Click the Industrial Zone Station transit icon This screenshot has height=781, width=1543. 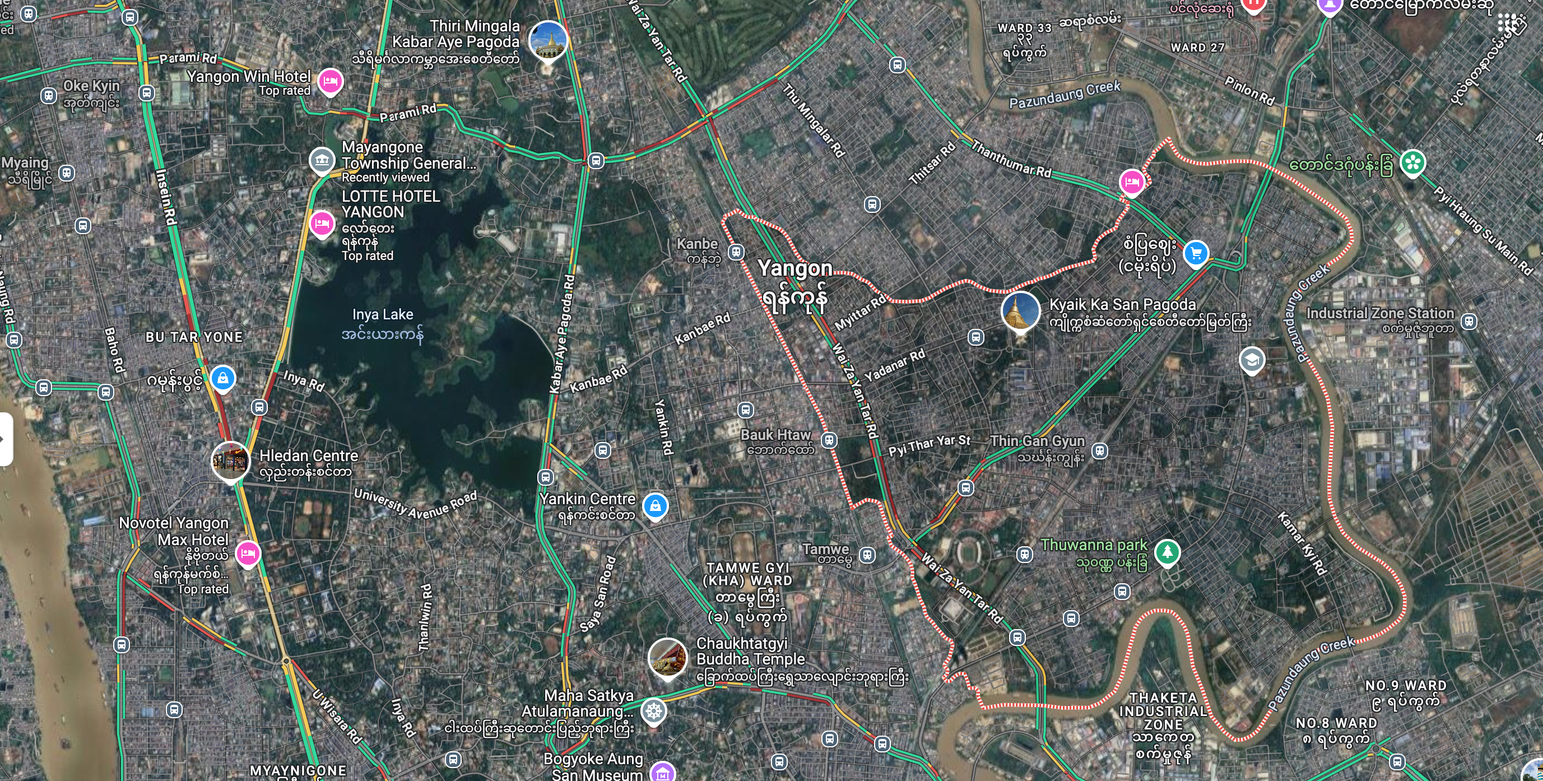click(1468, 321)
